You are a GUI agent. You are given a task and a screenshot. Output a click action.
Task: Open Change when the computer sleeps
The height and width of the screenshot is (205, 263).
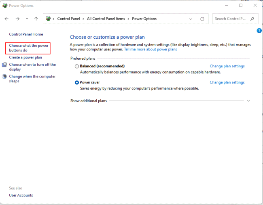click(32, 79)
